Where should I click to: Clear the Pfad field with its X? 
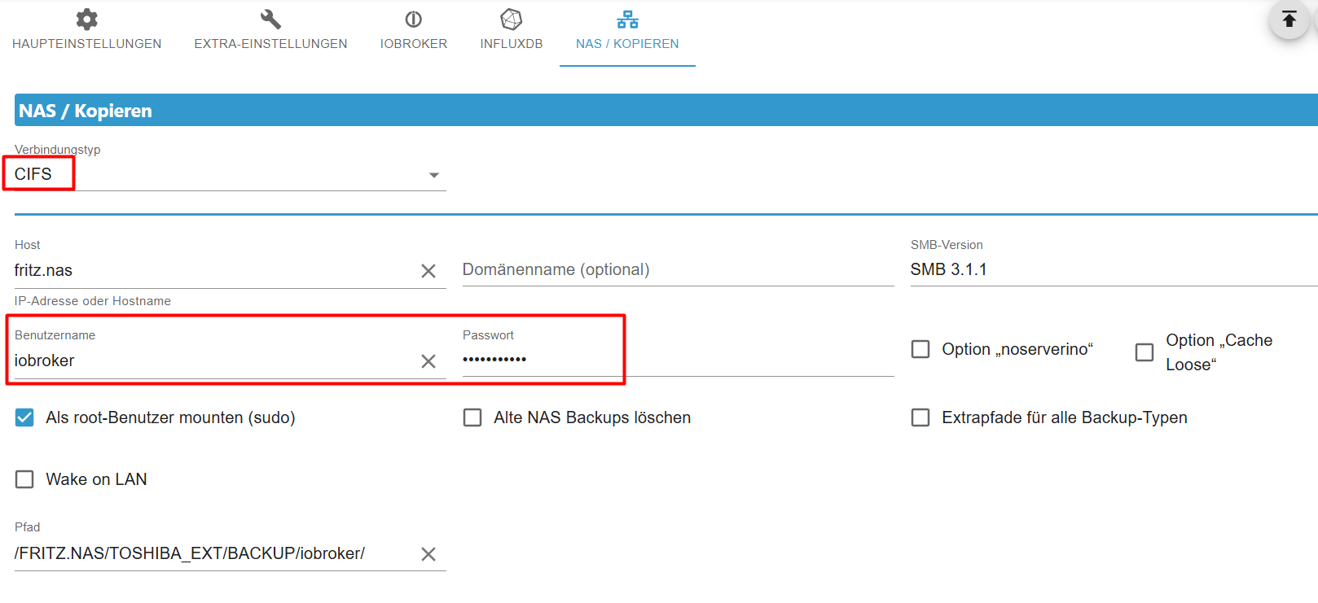[x=428, y=554]
